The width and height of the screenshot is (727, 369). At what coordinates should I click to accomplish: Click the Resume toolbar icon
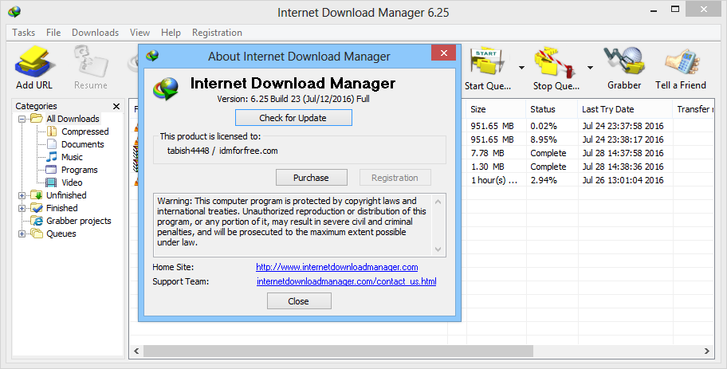pos(90,61)
